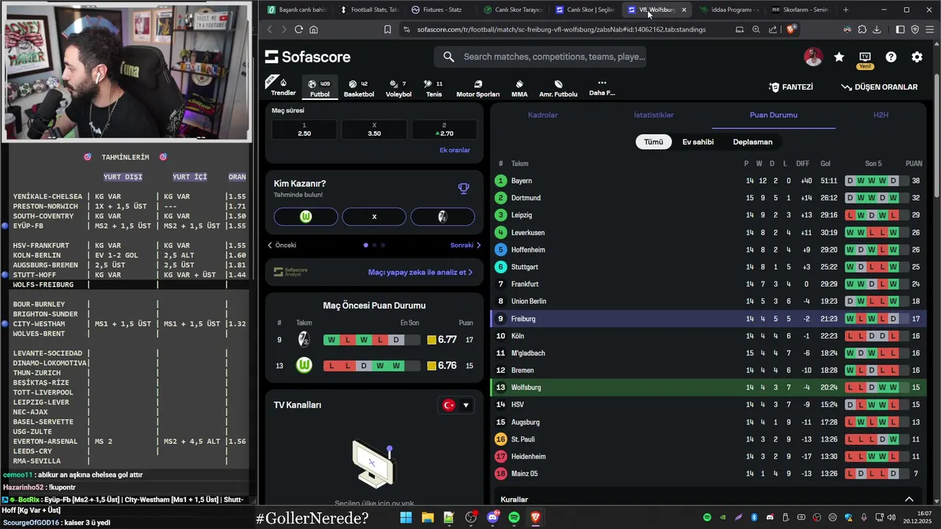Click the trophy icon in Kim Kazanır
Viewport: 941px width, 529px height.
(x=463, y=189)
